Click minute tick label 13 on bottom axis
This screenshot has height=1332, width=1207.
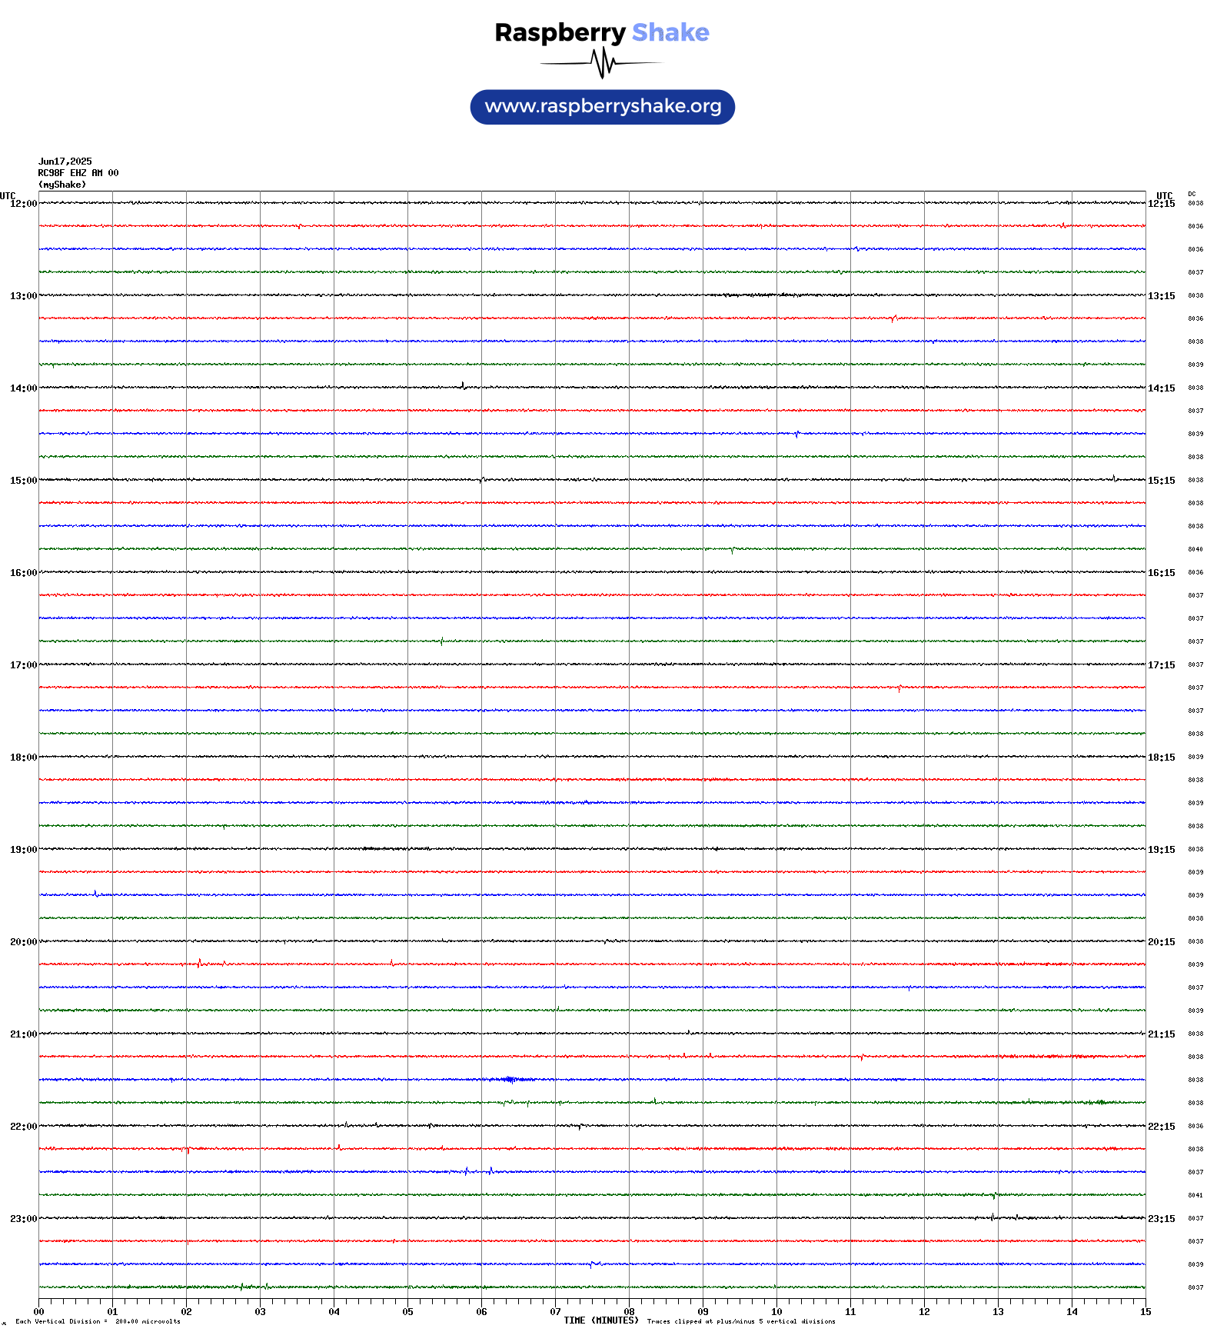[998, 1312]
